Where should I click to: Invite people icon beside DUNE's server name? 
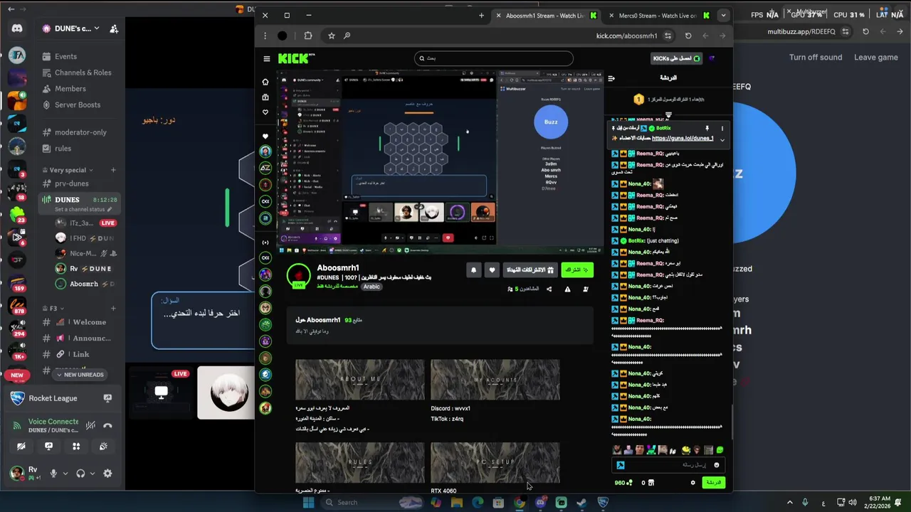point(114,28)
